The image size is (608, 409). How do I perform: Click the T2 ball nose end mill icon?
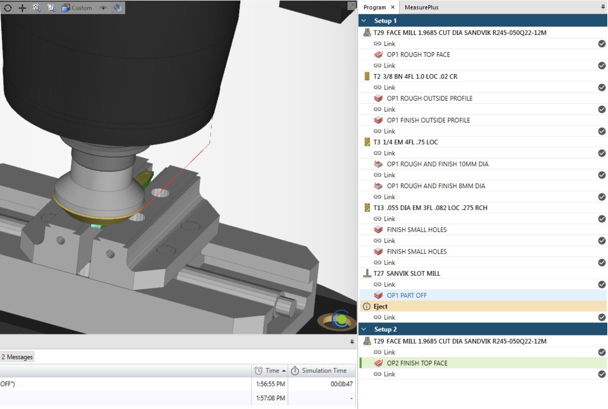click(368, 76)
